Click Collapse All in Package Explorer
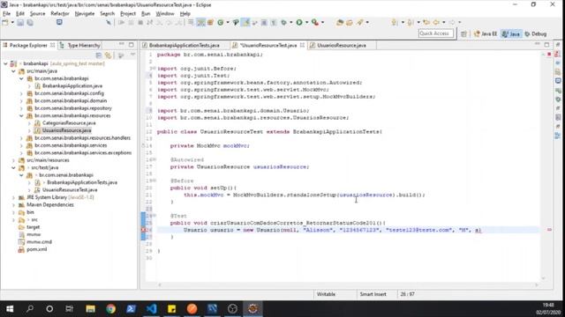The width and height of the screenshot is (565, 317). point(98,55)
